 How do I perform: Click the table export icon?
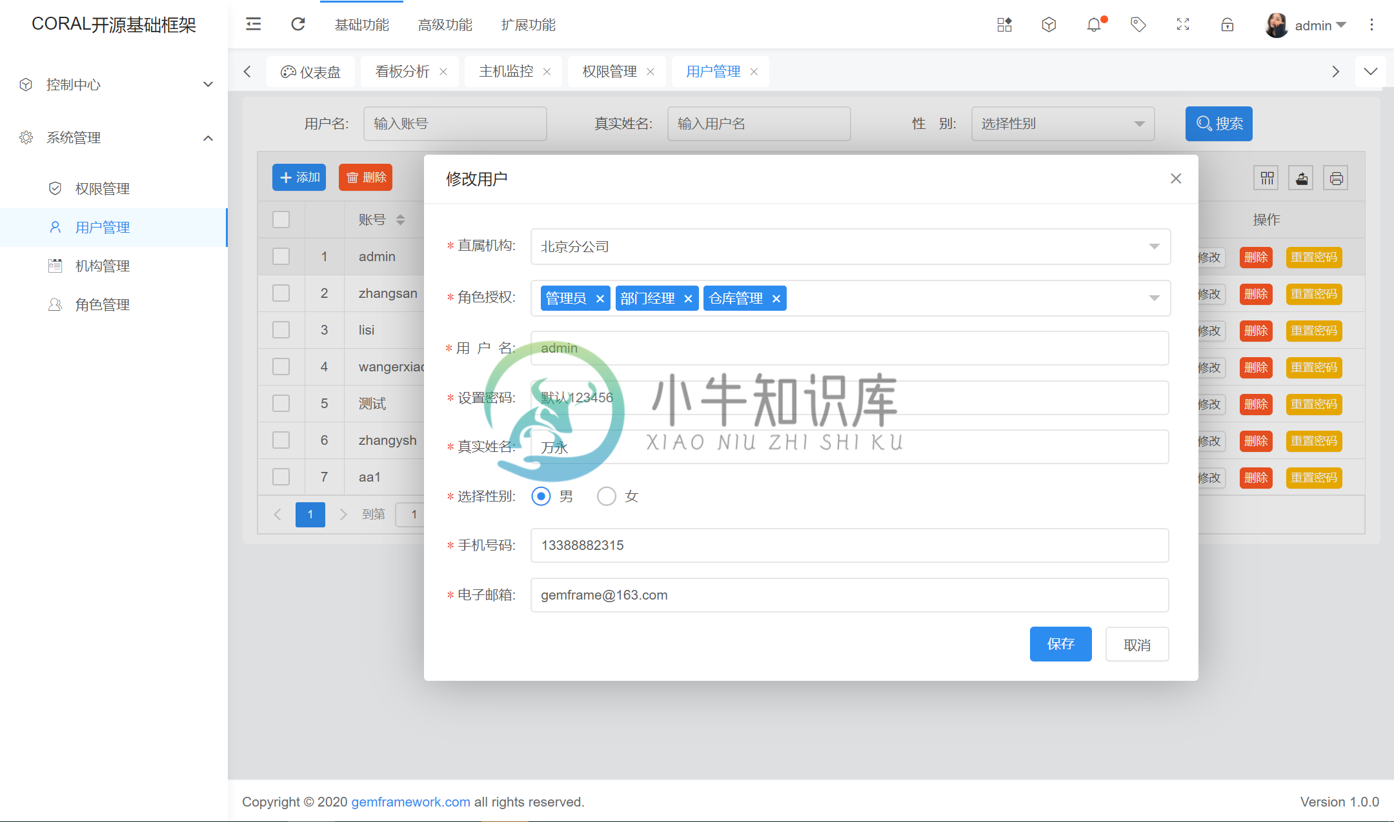point(1302,178)
